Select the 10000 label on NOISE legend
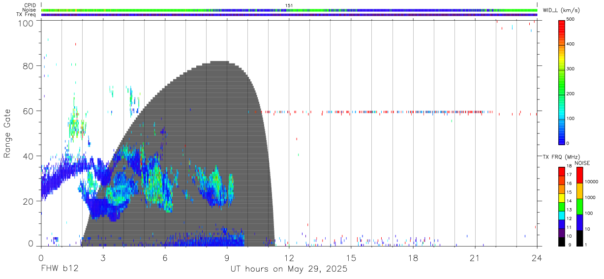604x279 pixels. tap(591, 182)
